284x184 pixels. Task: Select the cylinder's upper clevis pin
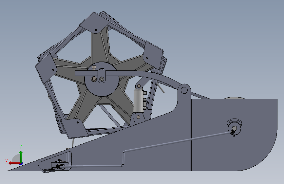139,86
